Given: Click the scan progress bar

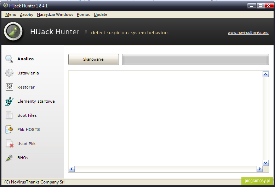Looking at the screenshot, I should [x=195, y=59].
